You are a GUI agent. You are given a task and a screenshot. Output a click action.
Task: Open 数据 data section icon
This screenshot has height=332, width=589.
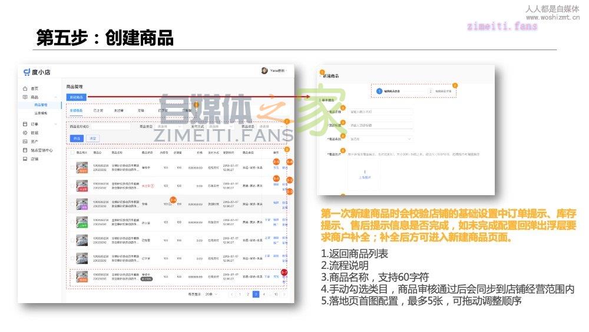[x=25, y=133]
